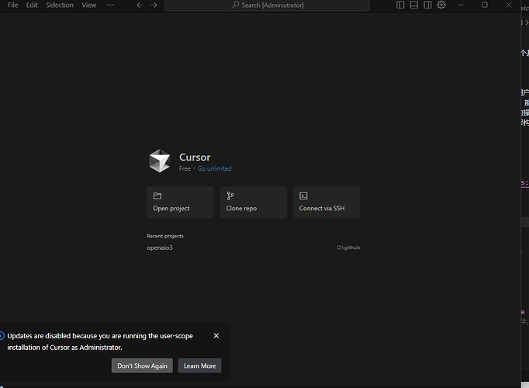Toggle the secondary sidebar layout icon

[427, 5]
